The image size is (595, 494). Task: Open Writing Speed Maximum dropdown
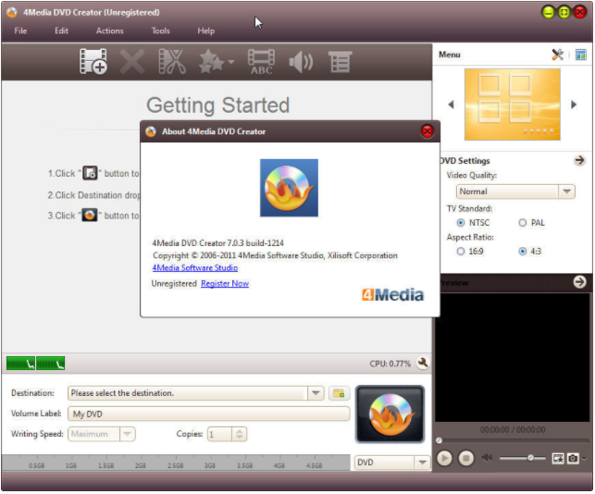point(102,434)
